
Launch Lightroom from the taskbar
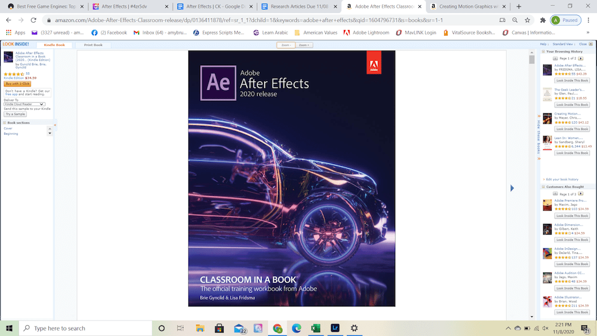(335, 328)
